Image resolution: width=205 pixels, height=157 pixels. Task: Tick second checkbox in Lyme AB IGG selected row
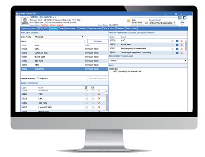pyautogui.click(x=93, y=107)
